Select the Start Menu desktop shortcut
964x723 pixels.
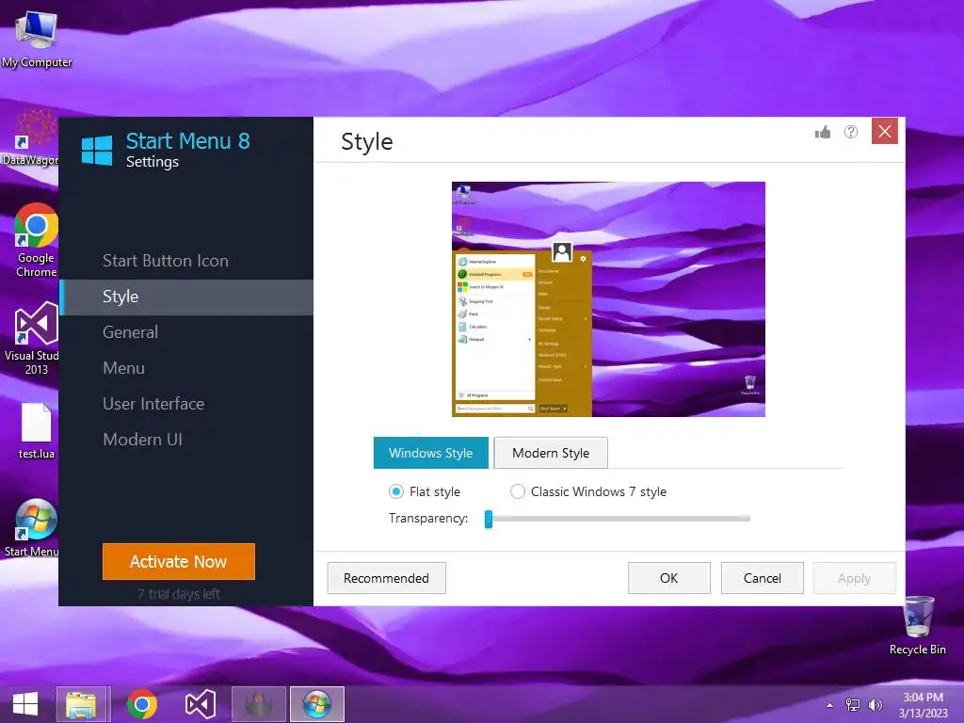click(32, 527)
